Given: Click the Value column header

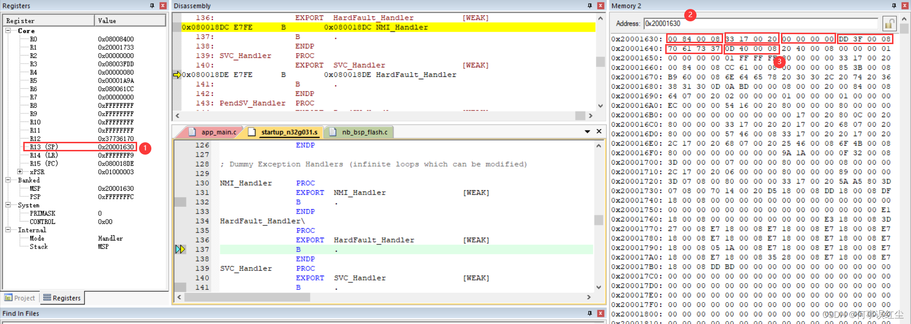Looking at the screenshot, I should pos(130,20).
